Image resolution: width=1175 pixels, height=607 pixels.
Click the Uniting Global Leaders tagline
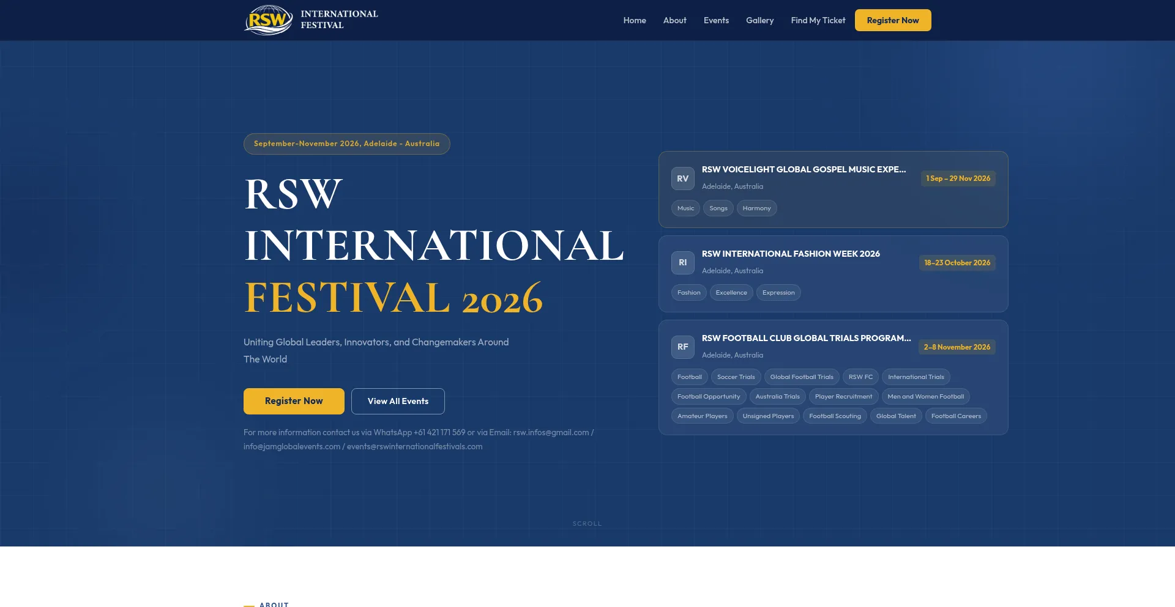(376, 351)
